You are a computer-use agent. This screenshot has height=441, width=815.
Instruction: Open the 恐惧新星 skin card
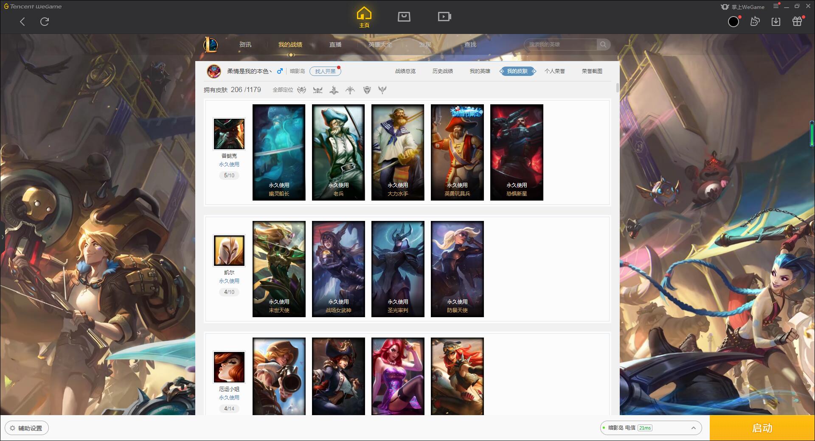517,152
